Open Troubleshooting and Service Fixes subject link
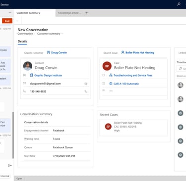The height and width of the screenshot is (181, 186). (x=133, y=75)
